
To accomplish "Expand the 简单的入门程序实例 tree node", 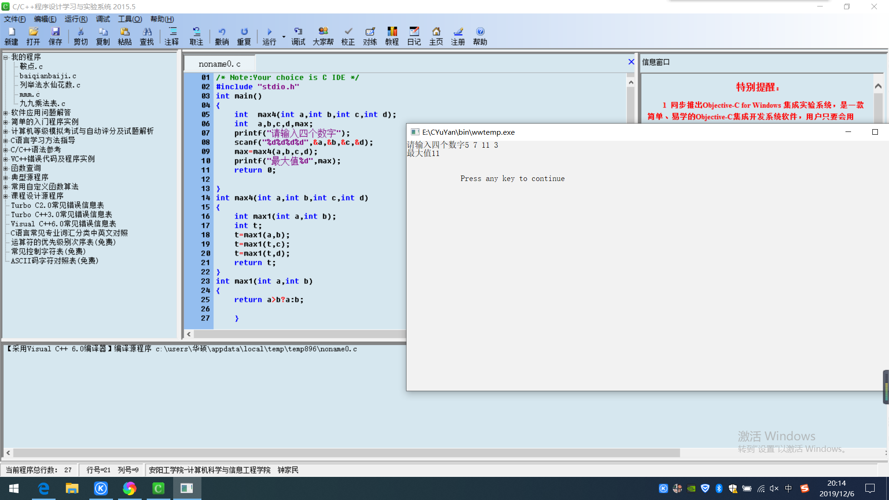I will [x=6, y=122].
